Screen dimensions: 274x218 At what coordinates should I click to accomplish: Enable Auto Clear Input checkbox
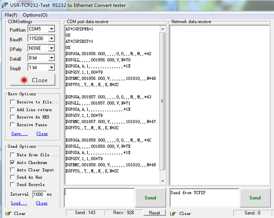point(12,170)
